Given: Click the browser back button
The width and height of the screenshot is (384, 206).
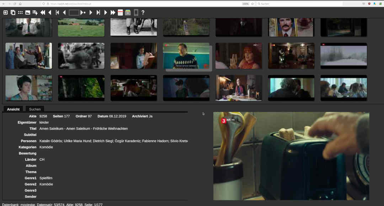Looking at the screenshot, I should pyautogui.click(x=4, y=4).
